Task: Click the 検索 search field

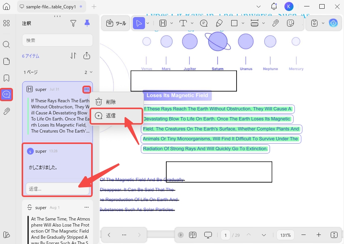Action: point(57,40)
